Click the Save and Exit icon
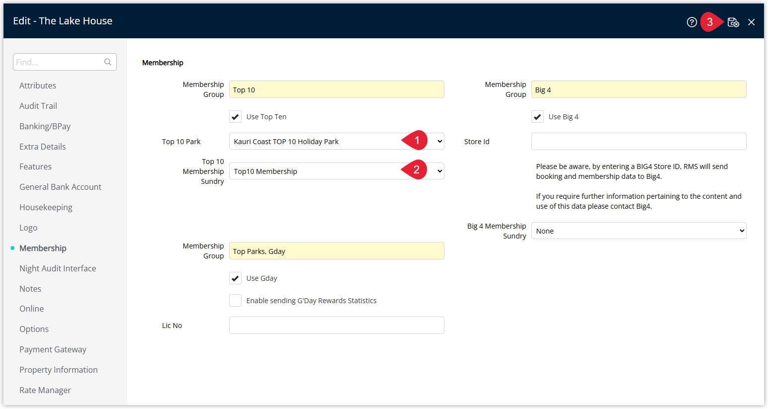768x409 pixels. tap(733, 22)
